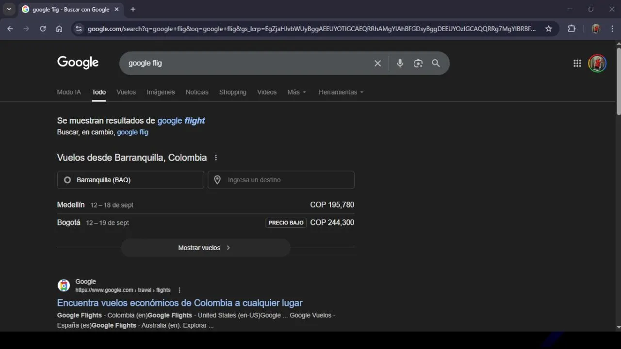Close the google flig tab
Screen dimensions: 621x349
(117, 9)
